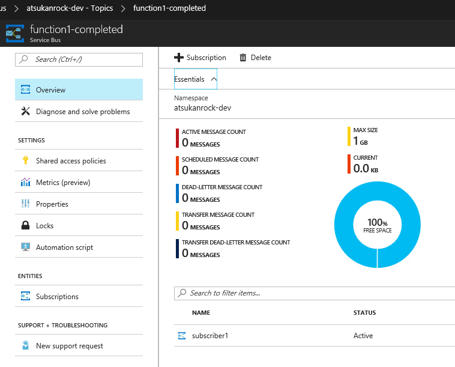Click the plus icon to add Subscription
455x367 pixels.
pos(179,58)
